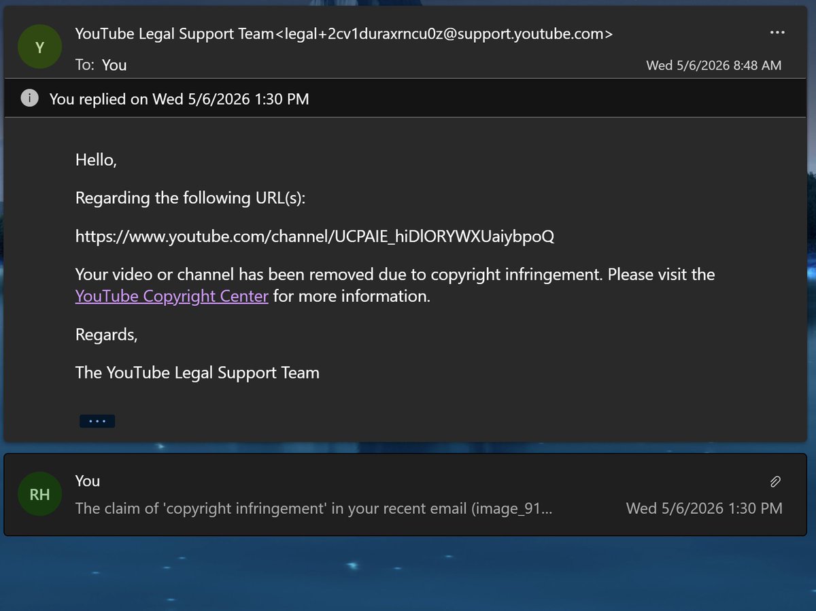
Task: Click the recipient name You after To:
Action: [x=114, y=65]
